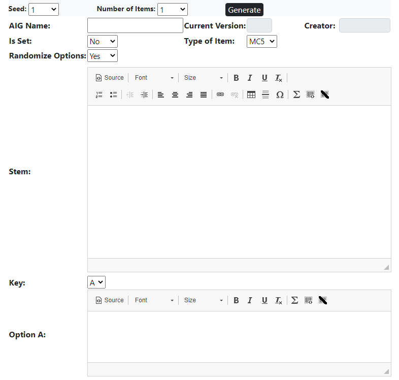Insert a table in the Stem editor
This screenshot has height=380, width=399.
pos(251,94)
